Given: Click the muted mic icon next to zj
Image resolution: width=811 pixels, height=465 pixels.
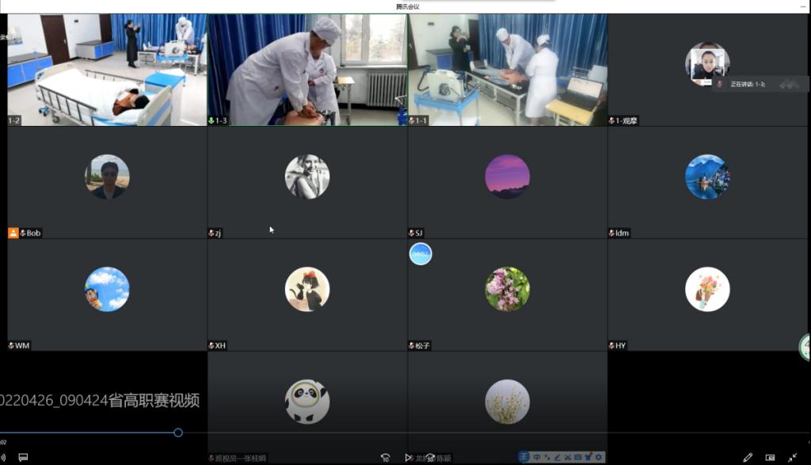Looking at the screenshot, I should [x=211, y=234].
